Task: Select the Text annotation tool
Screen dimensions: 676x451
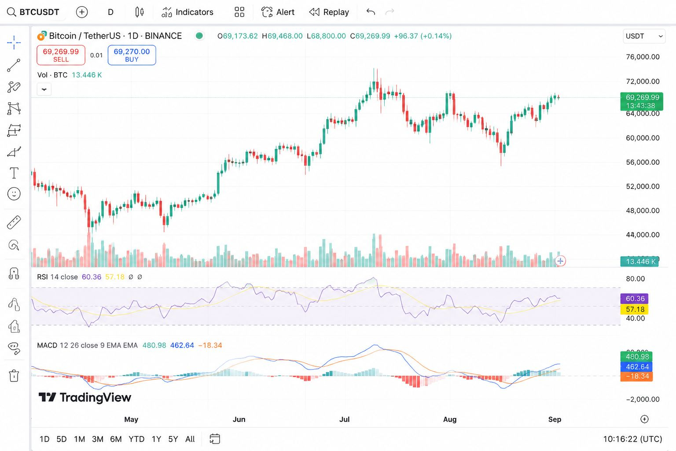Action: (x=14, y=173)
